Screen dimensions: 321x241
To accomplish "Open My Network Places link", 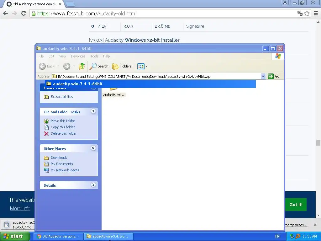I will click(x=65, y=170).
